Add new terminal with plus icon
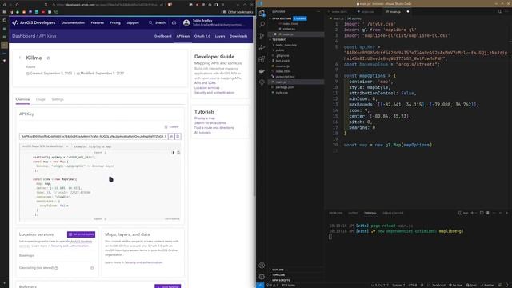 (472, 213)
